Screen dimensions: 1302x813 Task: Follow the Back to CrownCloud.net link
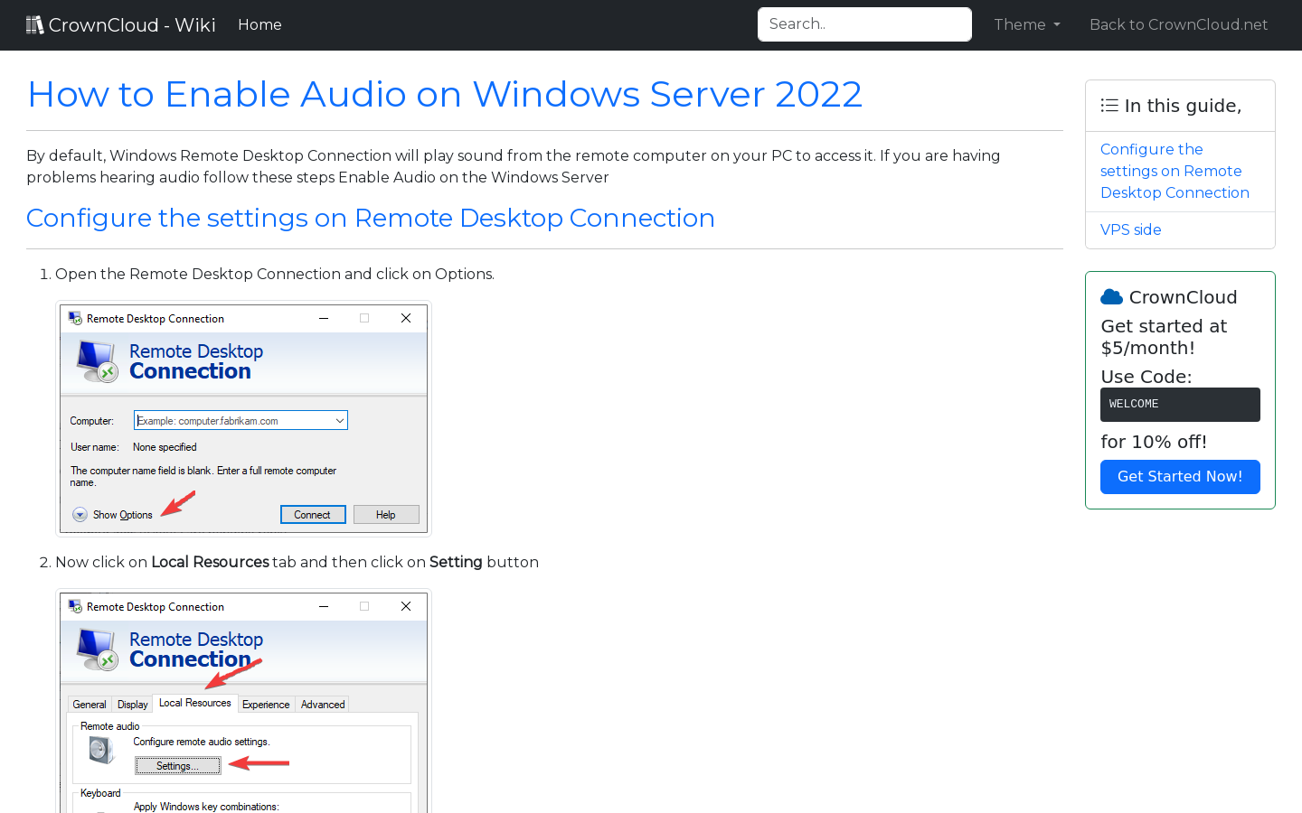[x=1178, y=24]
